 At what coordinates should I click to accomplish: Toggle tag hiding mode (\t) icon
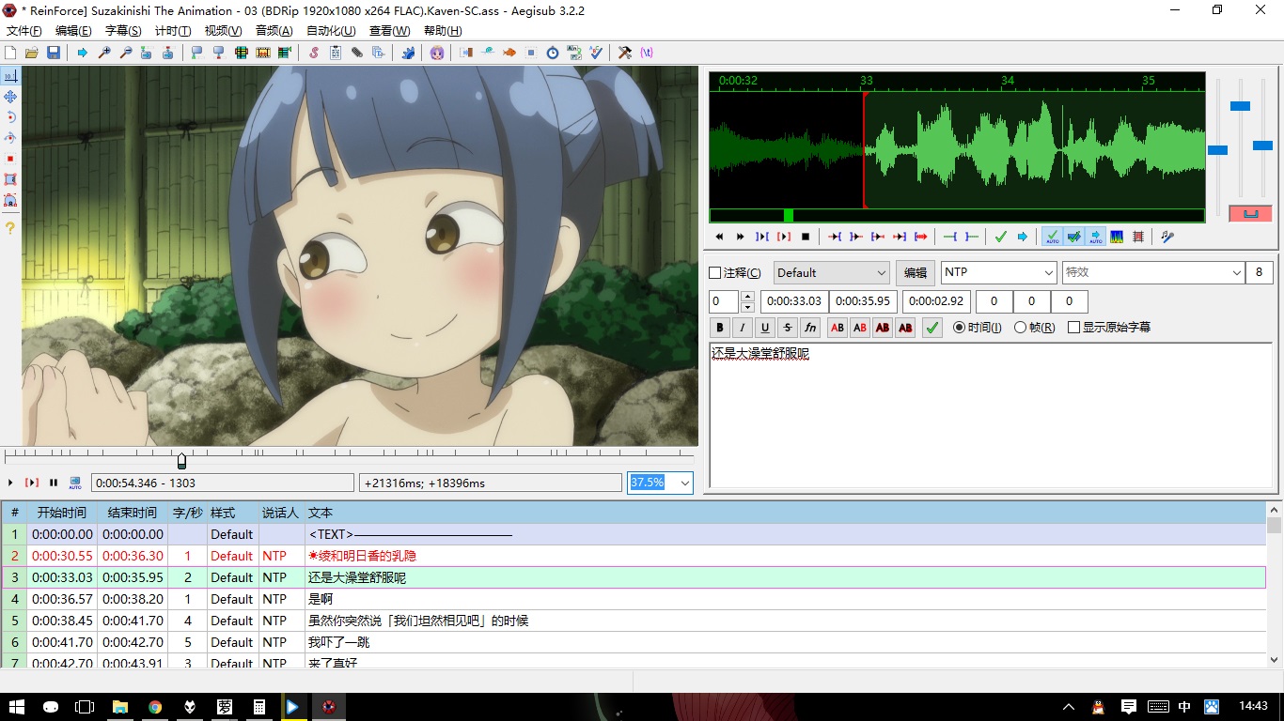(x=647, y=53)
